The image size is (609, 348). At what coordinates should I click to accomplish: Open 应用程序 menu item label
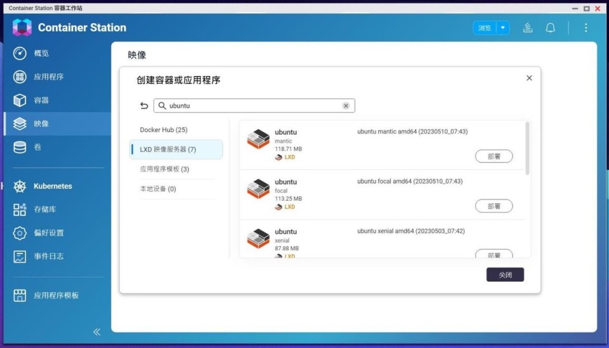click(x=49, y=77)
